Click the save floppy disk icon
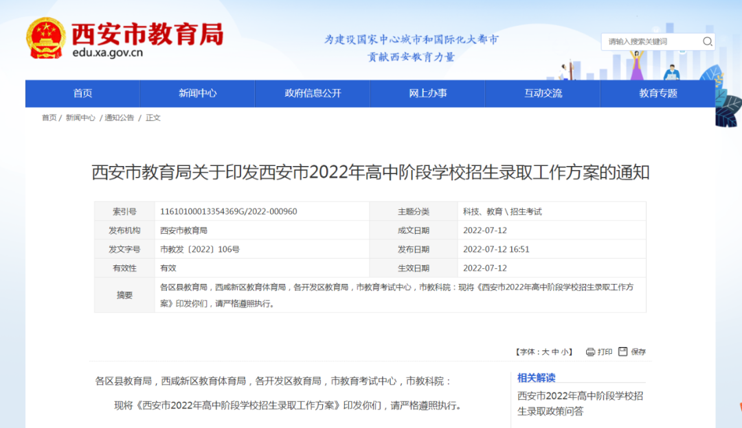This screenshot has height=428, width=742. tap(622, 351)
